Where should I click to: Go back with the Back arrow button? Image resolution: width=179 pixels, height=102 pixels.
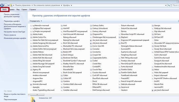(2, 5)
